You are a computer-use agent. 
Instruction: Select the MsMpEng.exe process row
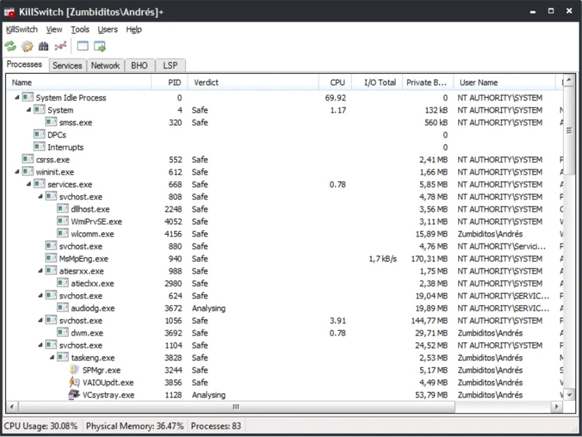[x=83, y=259]
